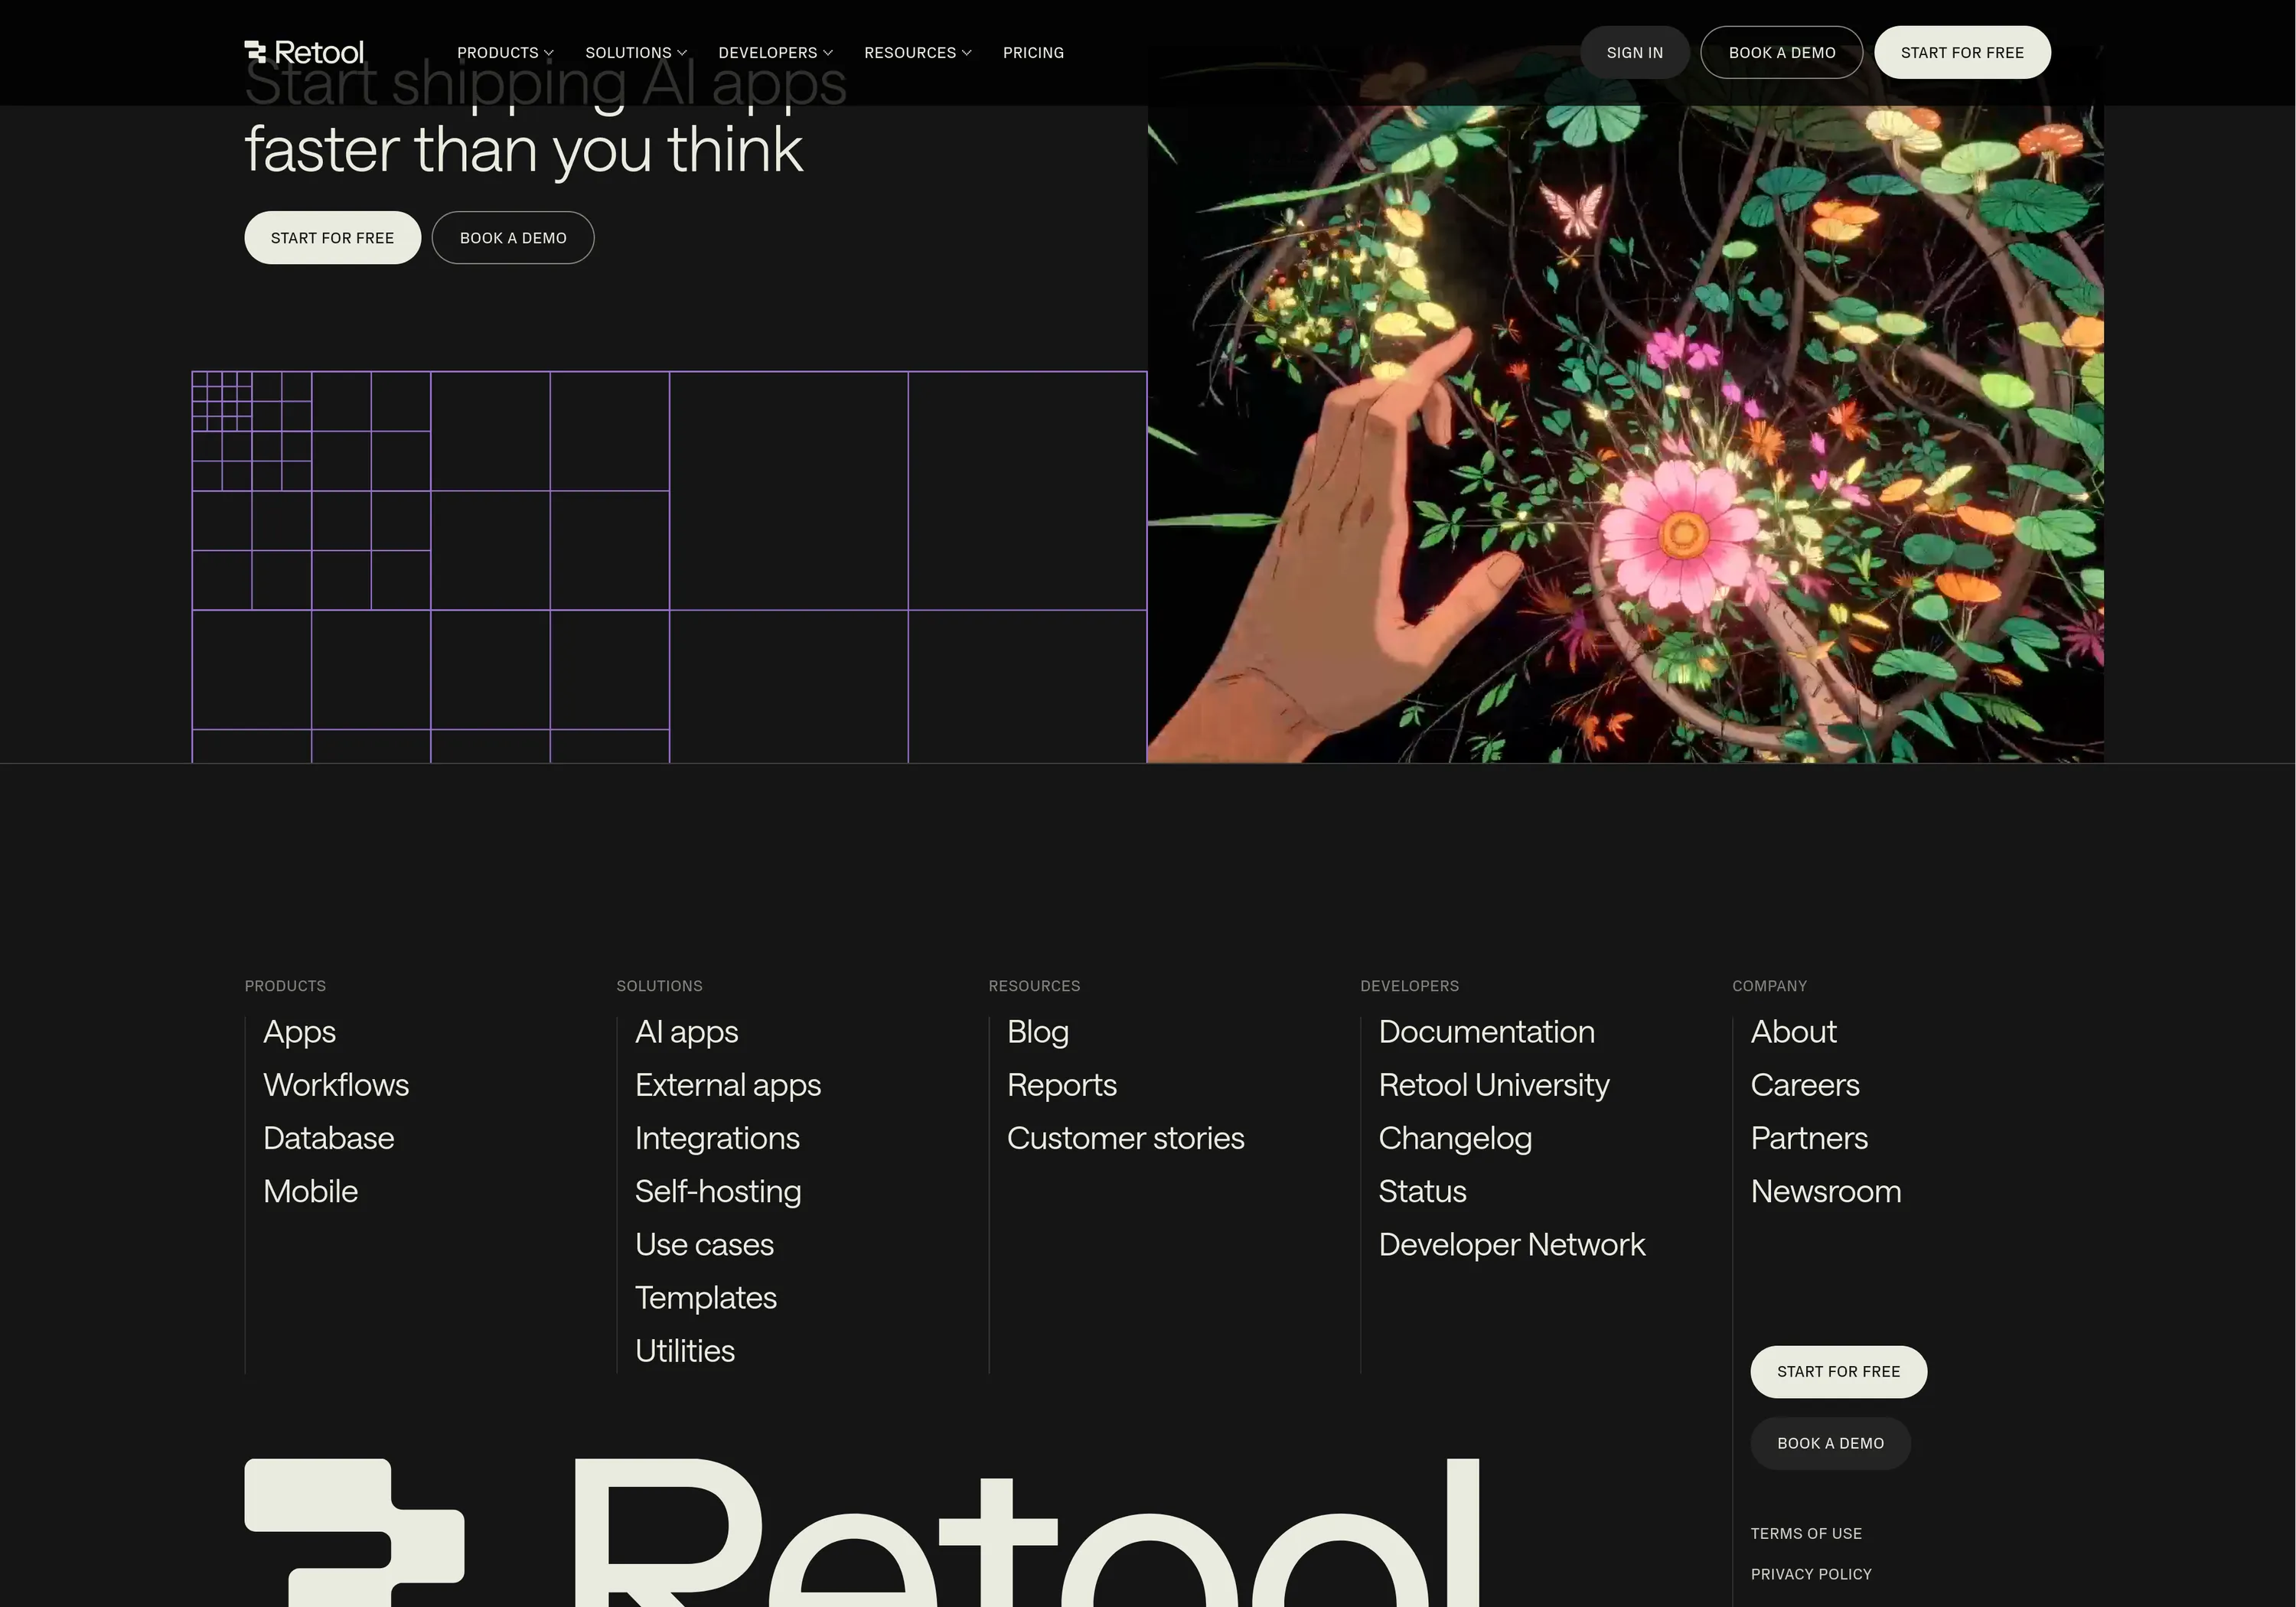Image resolution: width=2296 pixels, height=1607 pixels.
Task: Open the Mobile footer link
Action: (x=310, y=1191)
